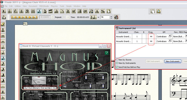Adjust the Resonance knob
The image size is (187, 100).
(x=77, y=85)
